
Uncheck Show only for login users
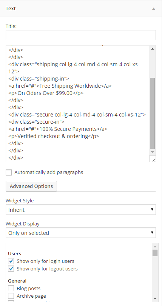[11, 261]
